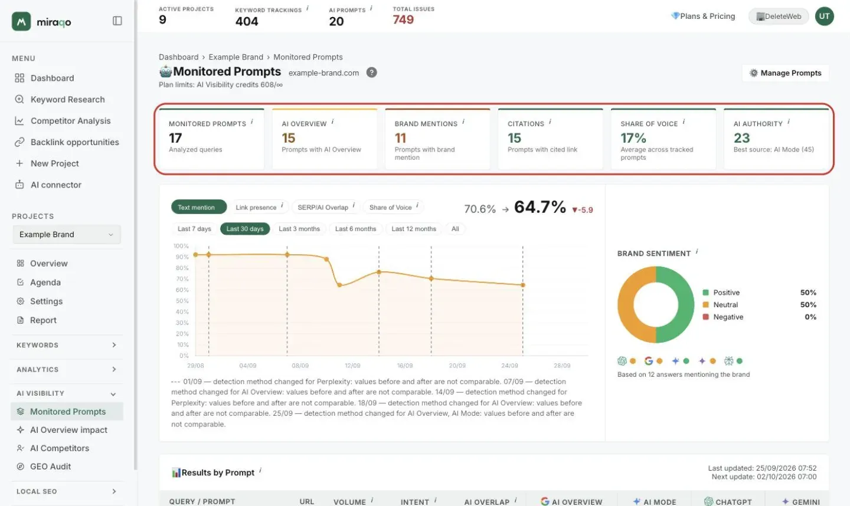This screenshot has width=850, height=506.
Task: Click the gear icon on Manage Prompts
Action: click(753, 73)
